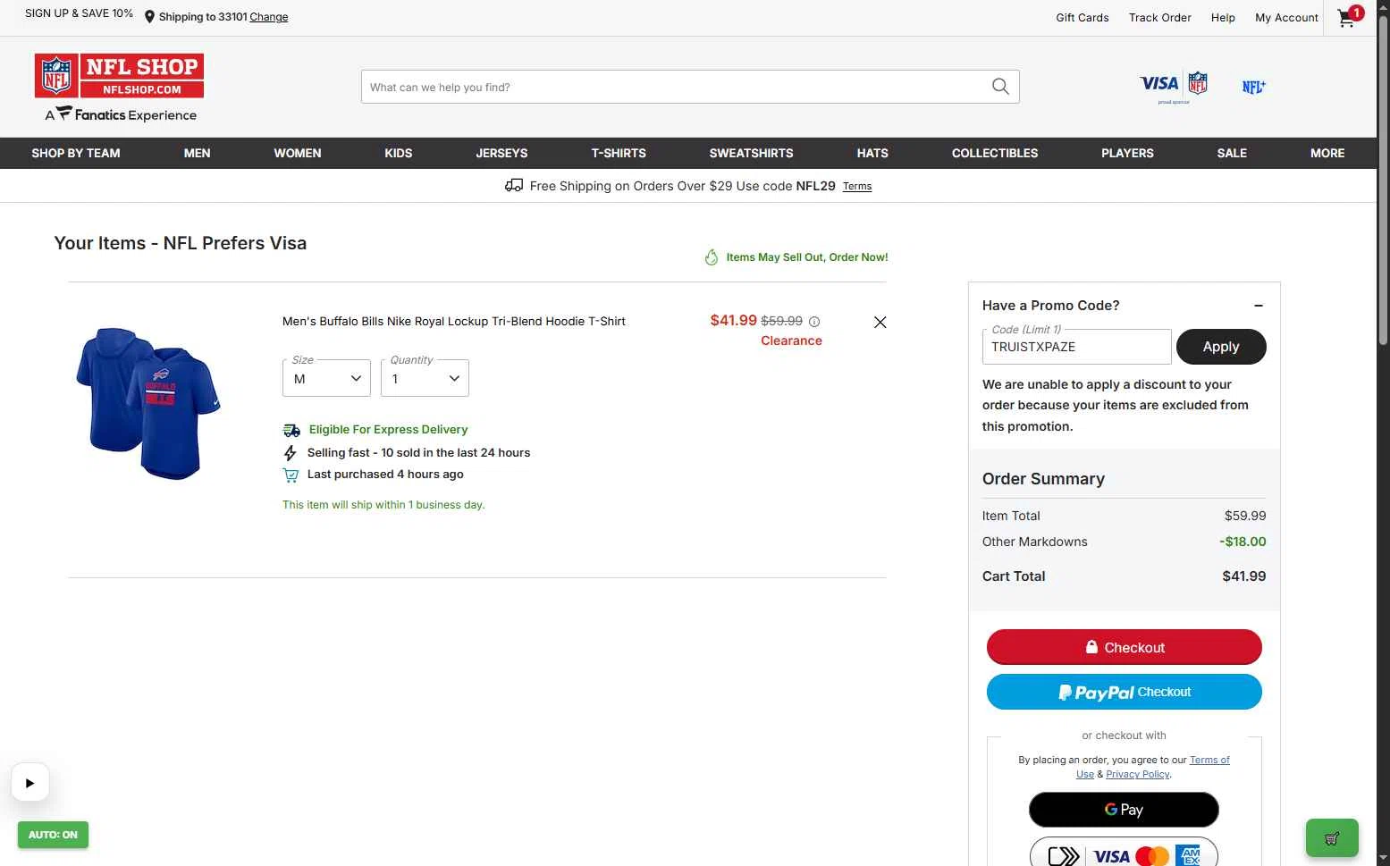This screenshot has width=1390, height=866.
Task: Click the Change shipping location link
Action: pyautogui.click(x=269, y=17)
